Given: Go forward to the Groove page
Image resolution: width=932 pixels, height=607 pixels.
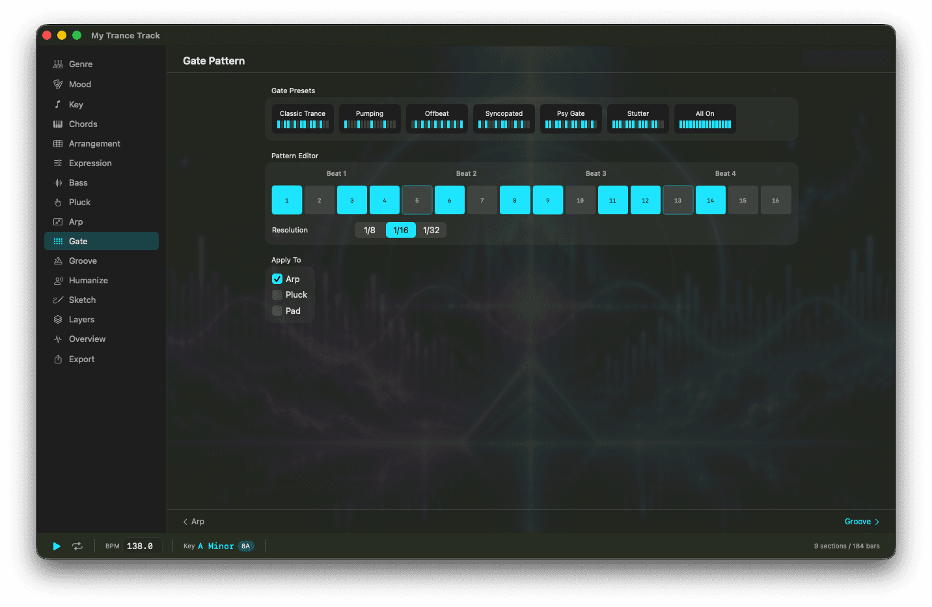Looking at the screenshot, I should tap(862, 522).
